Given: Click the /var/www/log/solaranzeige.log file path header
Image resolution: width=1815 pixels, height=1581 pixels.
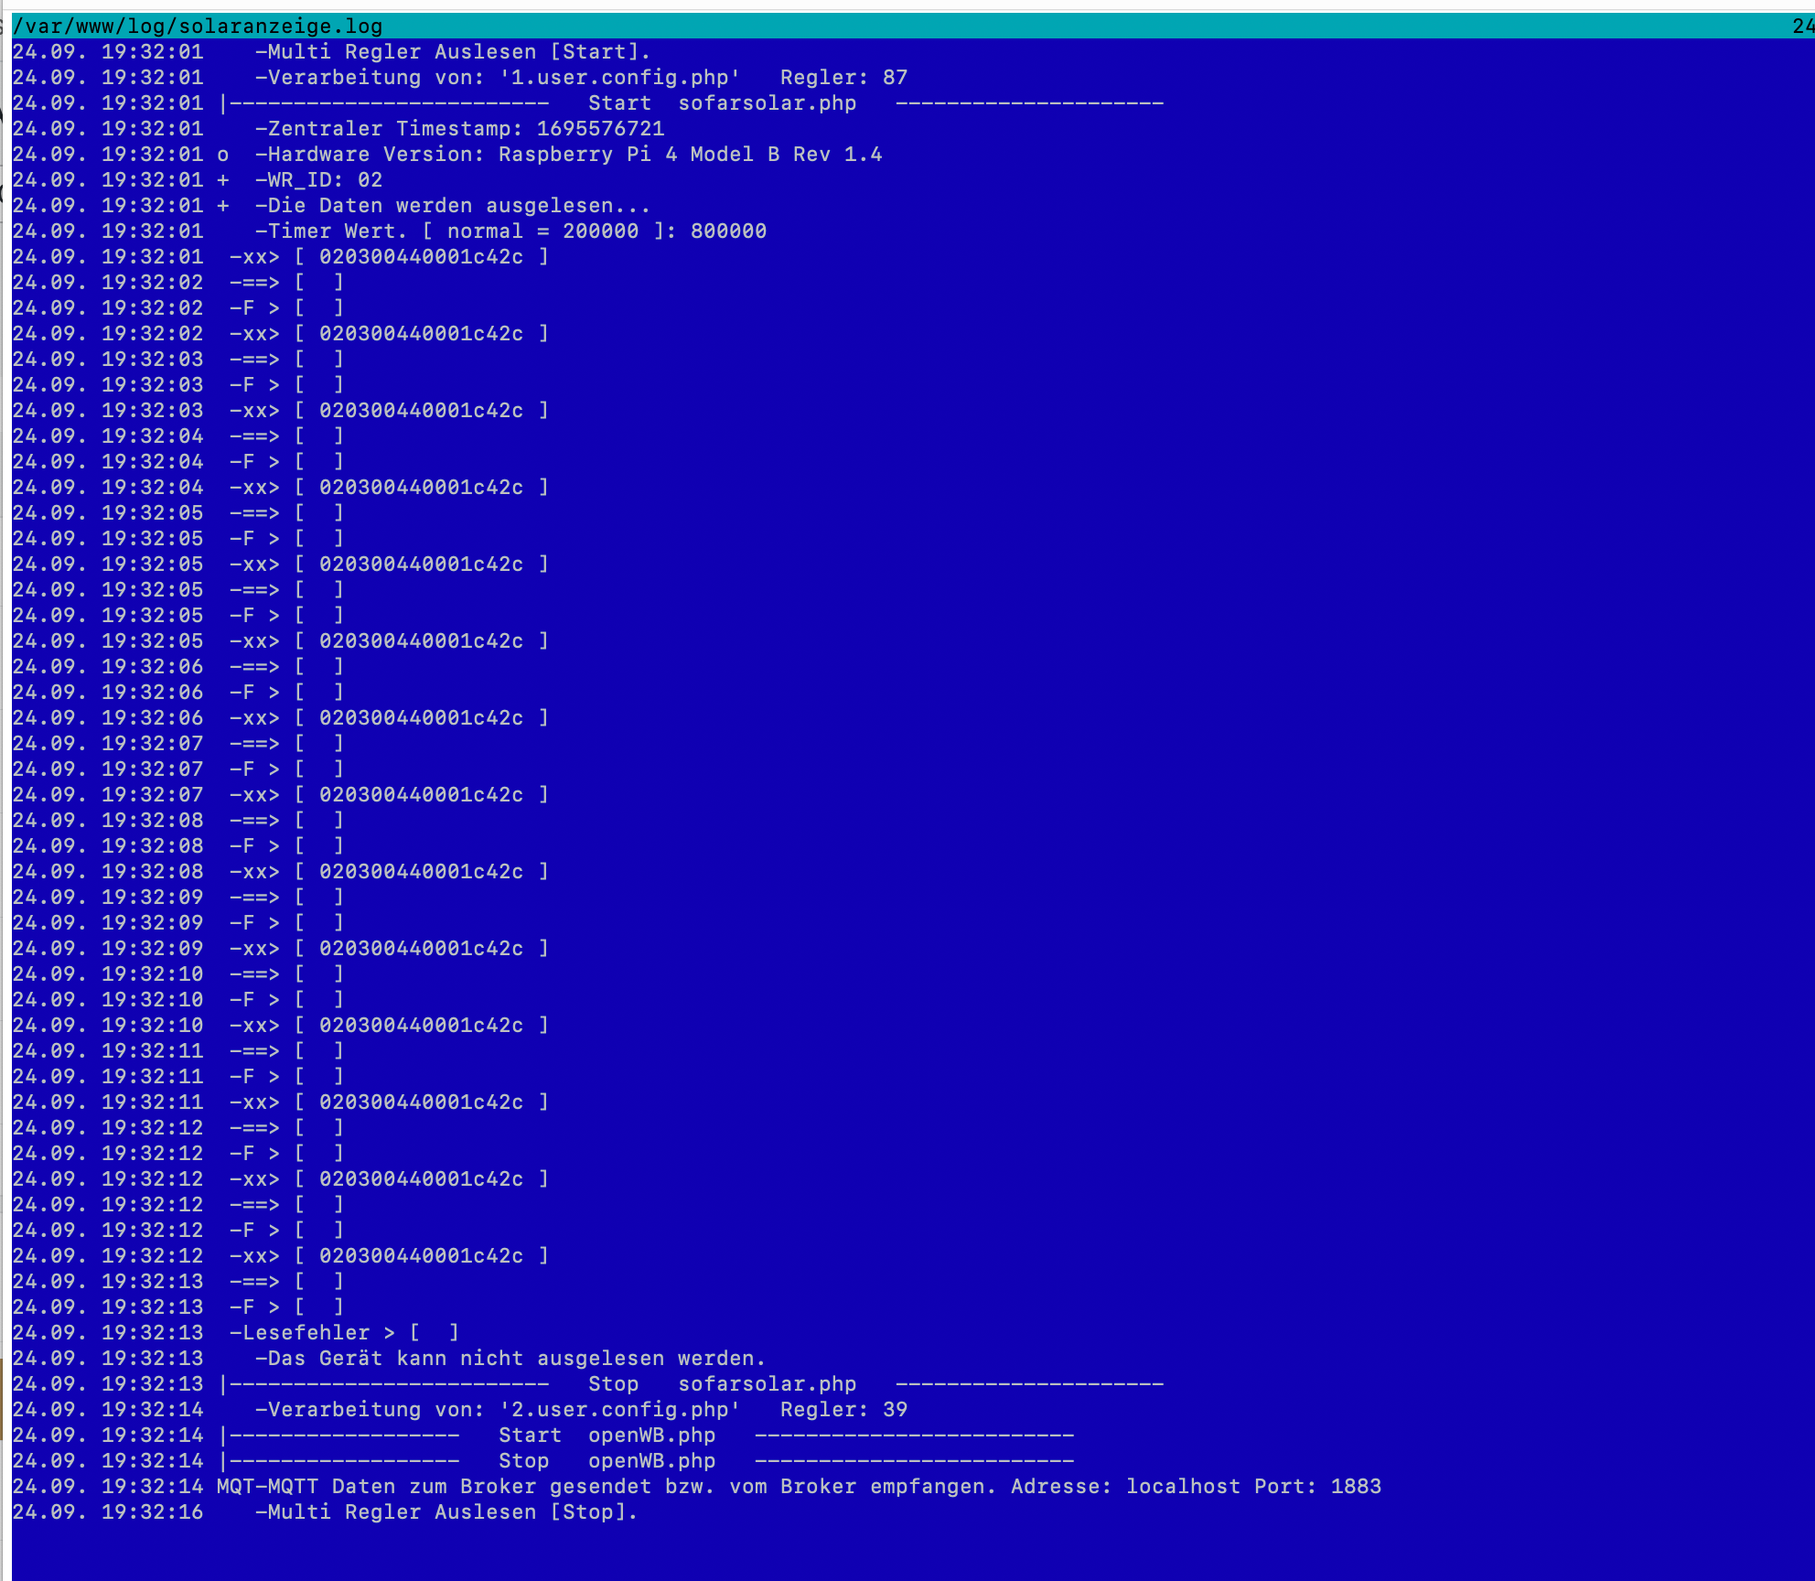Looking at the screenshot, I should click(198, 26).
